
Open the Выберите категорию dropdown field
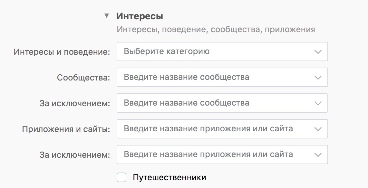[x=213, y=52]
